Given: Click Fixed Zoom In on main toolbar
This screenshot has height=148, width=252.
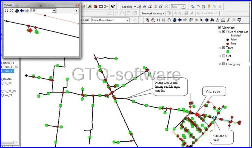Looking at the screenshot, I should pyautogui.click(x=158, y=20).
